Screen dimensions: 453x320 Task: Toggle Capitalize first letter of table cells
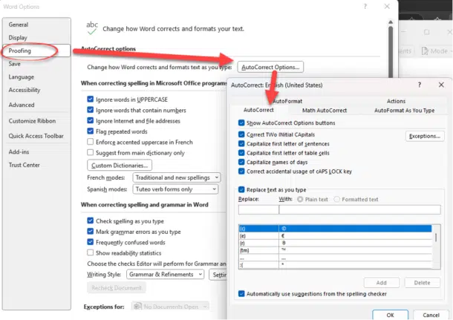[241, 153]
